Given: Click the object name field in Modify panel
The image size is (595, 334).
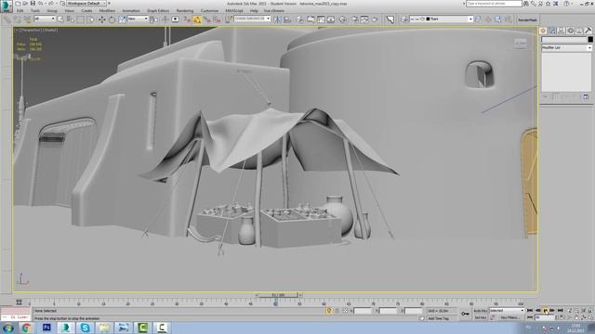Looking at the screenshot, I should click(x=564, y=39).
